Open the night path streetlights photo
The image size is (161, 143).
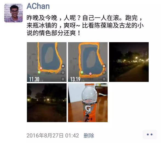click(x=129, y=62)
